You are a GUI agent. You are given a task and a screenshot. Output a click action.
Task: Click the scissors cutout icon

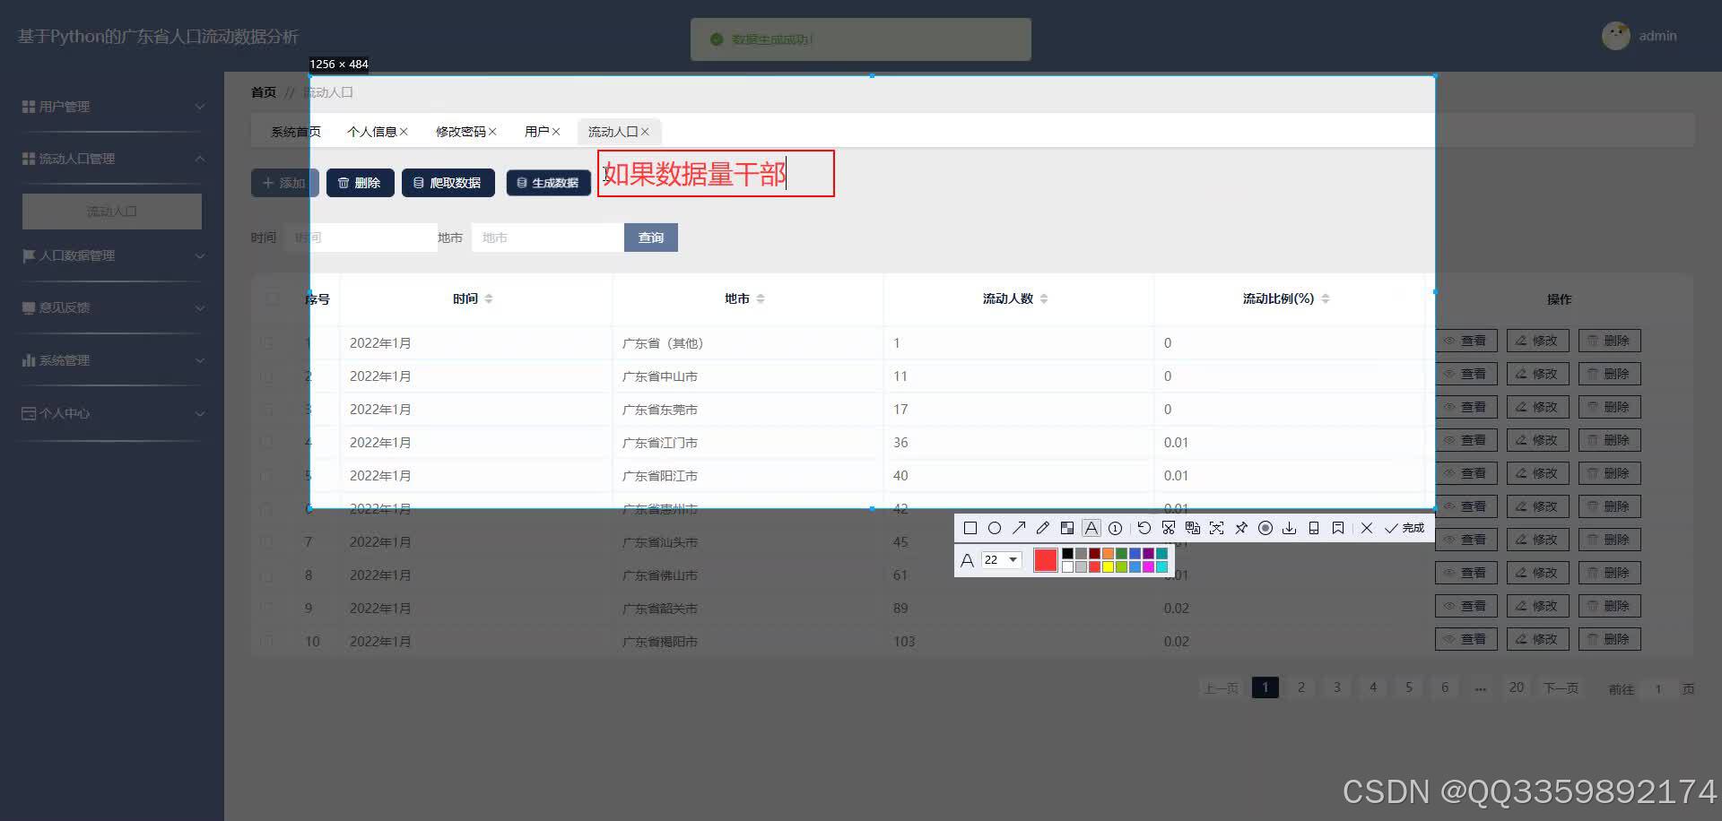click(x=1168, y=528)
